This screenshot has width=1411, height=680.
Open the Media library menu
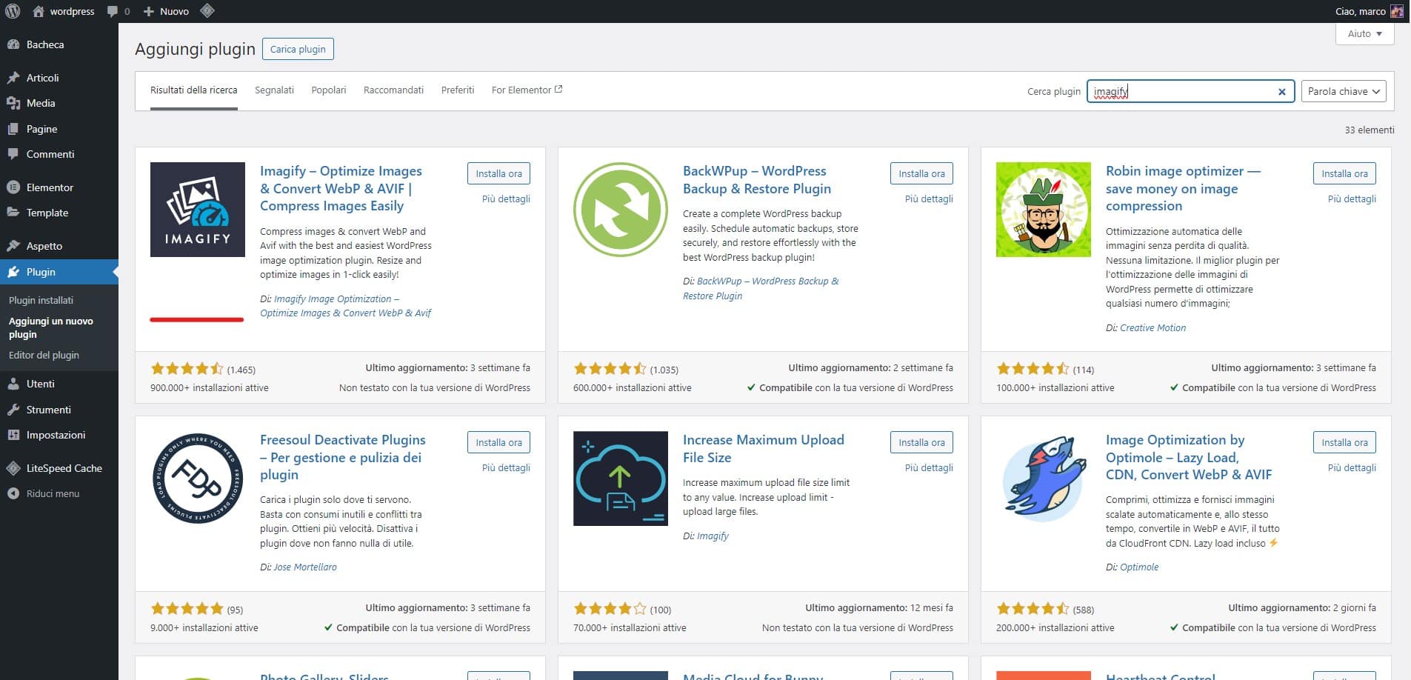pyautogui.click(x=59, y=103)
